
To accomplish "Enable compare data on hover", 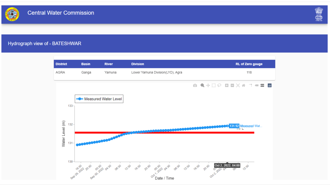I will click(262, 85).
